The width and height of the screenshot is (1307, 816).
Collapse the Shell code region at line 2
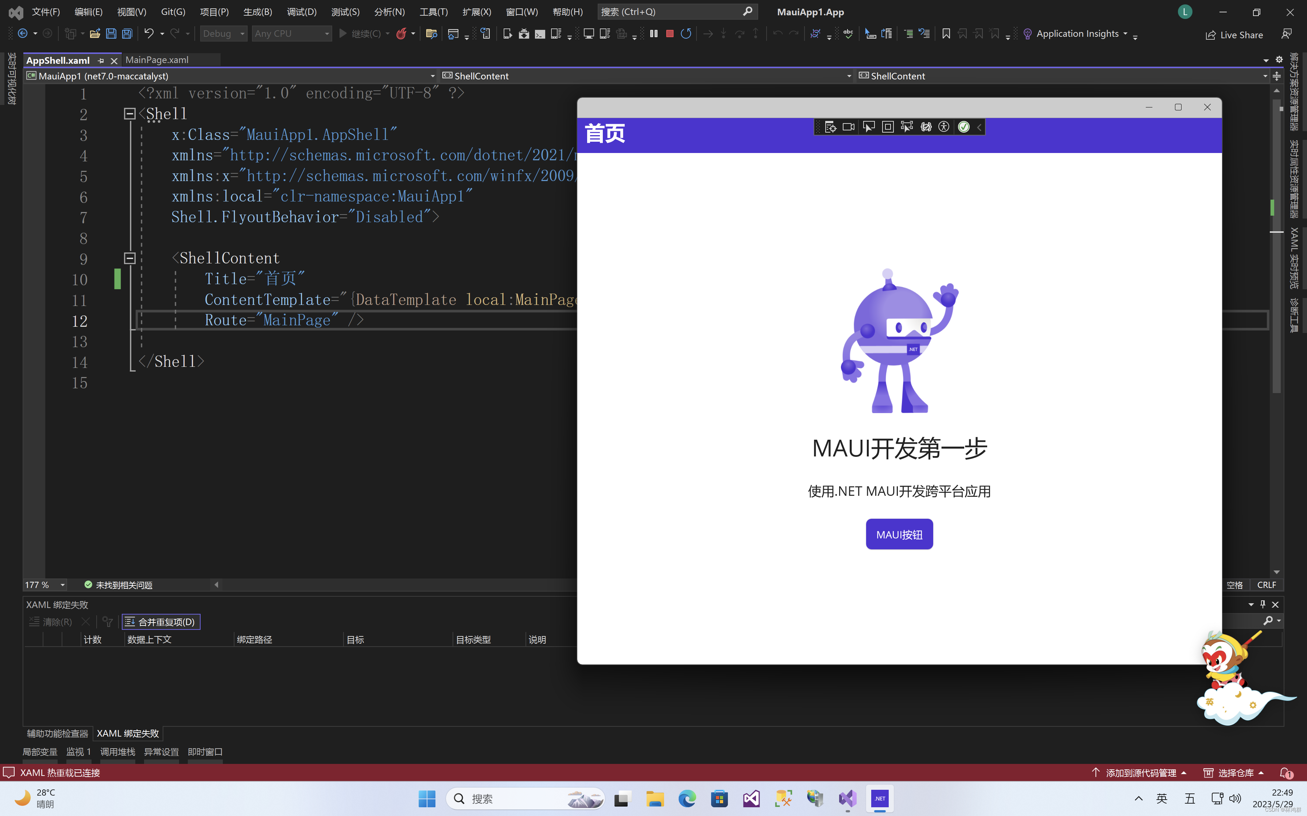pos(129,114)
